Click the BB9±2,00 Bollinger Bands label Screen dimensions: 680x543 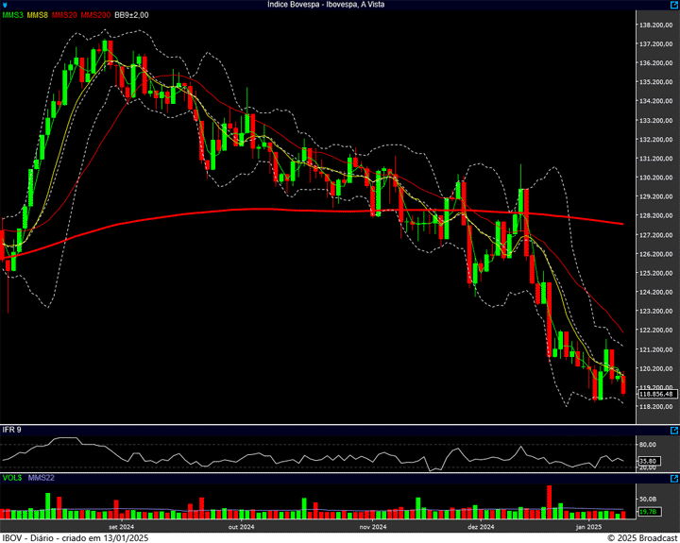click(132, 15)
